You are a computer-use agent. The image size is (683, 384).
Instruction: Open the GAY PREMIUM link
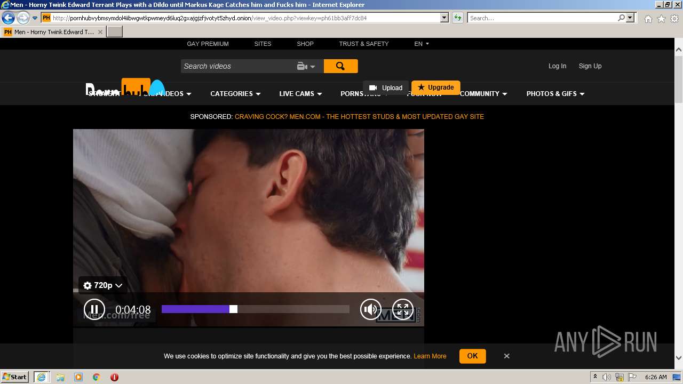click(208, 44)
